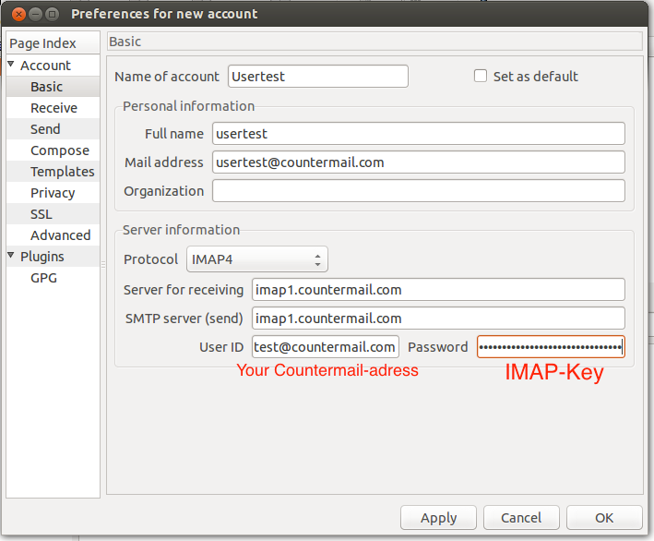Open the Send settings page
The height and width of the screenshot is (541, 654).
coord(53,129)
